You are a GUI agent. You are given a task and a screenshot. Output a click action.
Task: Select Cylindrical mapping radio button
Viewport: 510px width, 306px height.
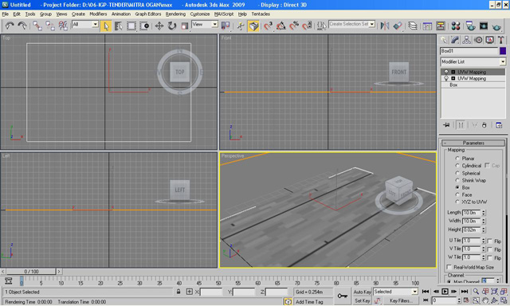click(457, 166)
